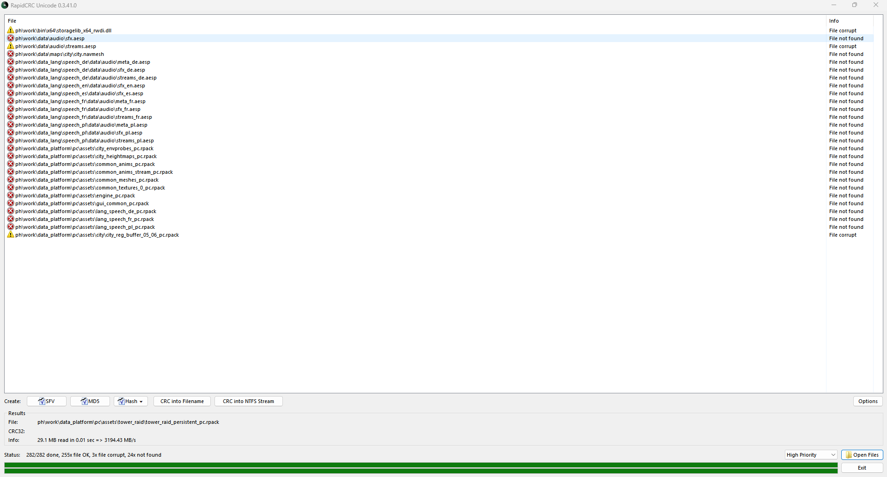This screenshot has width=887, height=477.
Task: Create an MD5 checksum file
Action: click(90, 401)
